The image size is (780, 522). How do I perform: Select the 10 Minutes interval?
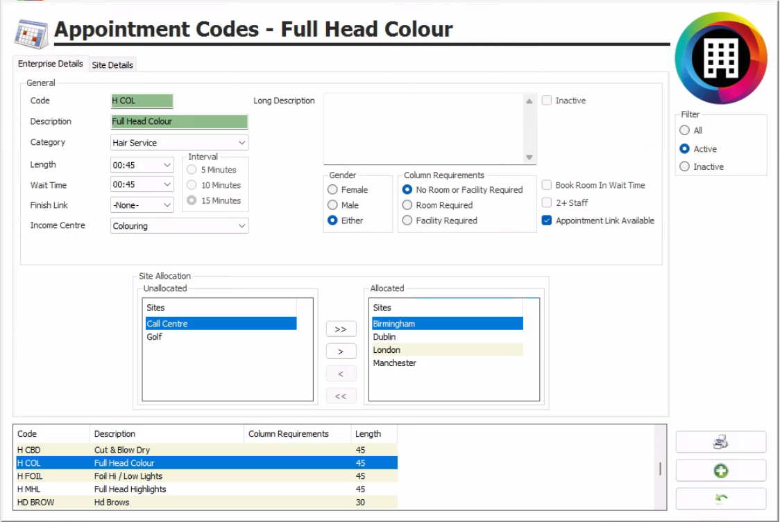[192, 185]
